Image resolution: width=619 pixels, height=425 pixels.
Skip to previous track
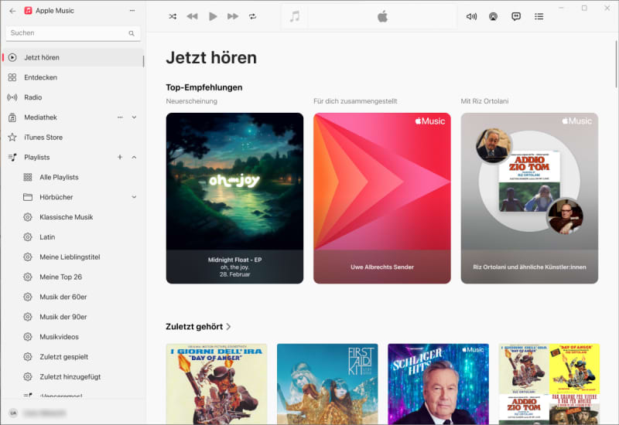pyautogui.click(x=192, y=16)
